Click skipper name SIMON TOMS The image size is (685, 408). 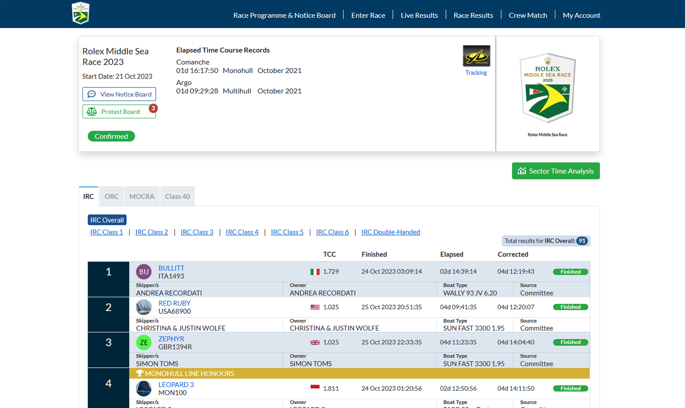point(157,364)
